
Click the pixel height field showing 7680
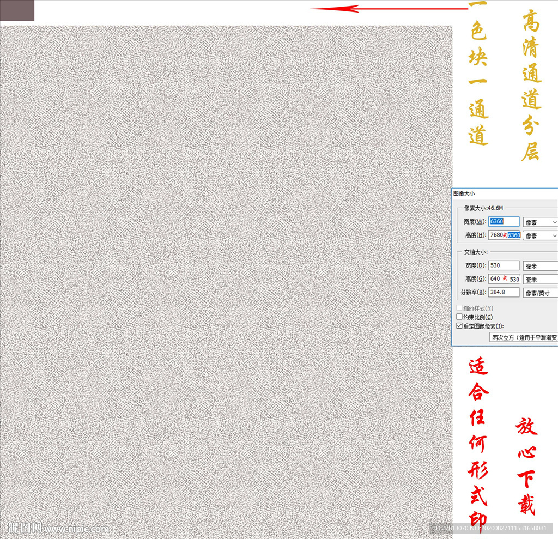[x=504, y=235]
